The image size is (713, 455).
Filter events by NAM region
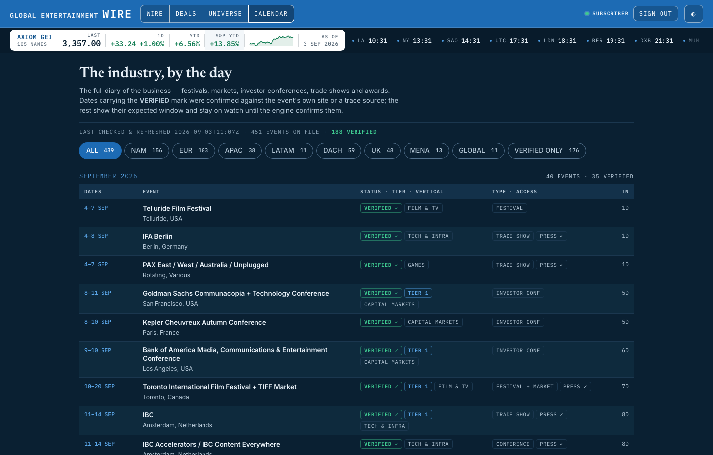pyautogui.click(x=147, y=151)
